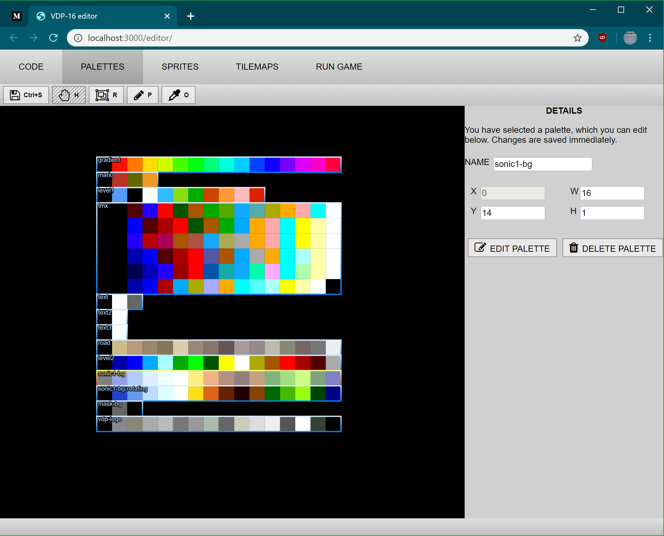Select the Hand pan tool

click(x=69, y=95)
